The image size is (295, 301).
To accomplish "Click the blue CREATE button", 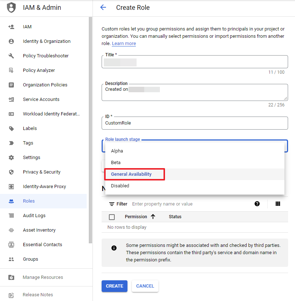I will [114, 286].
